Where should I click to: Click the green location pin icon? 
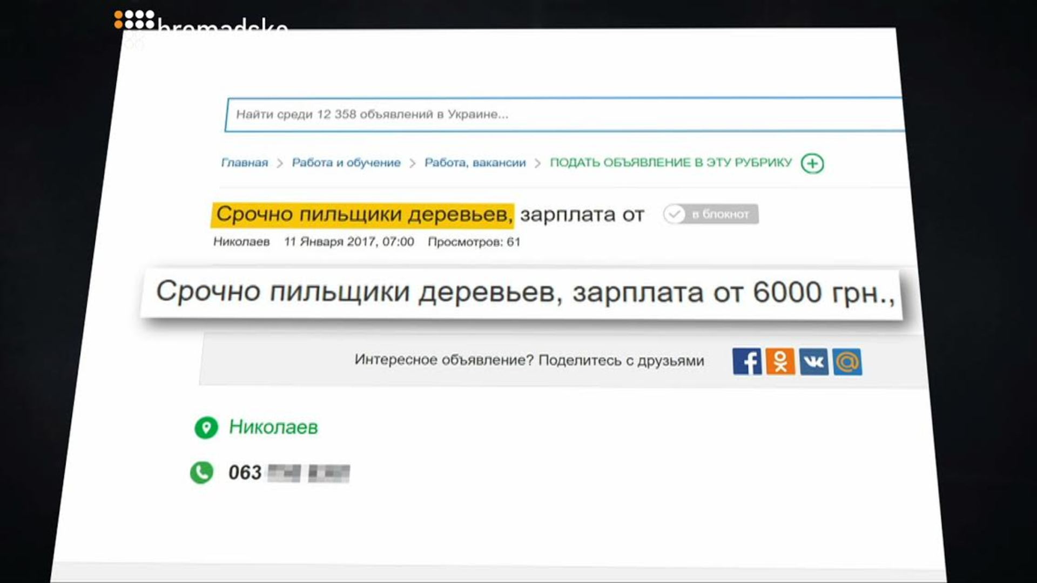pos(206,428)
